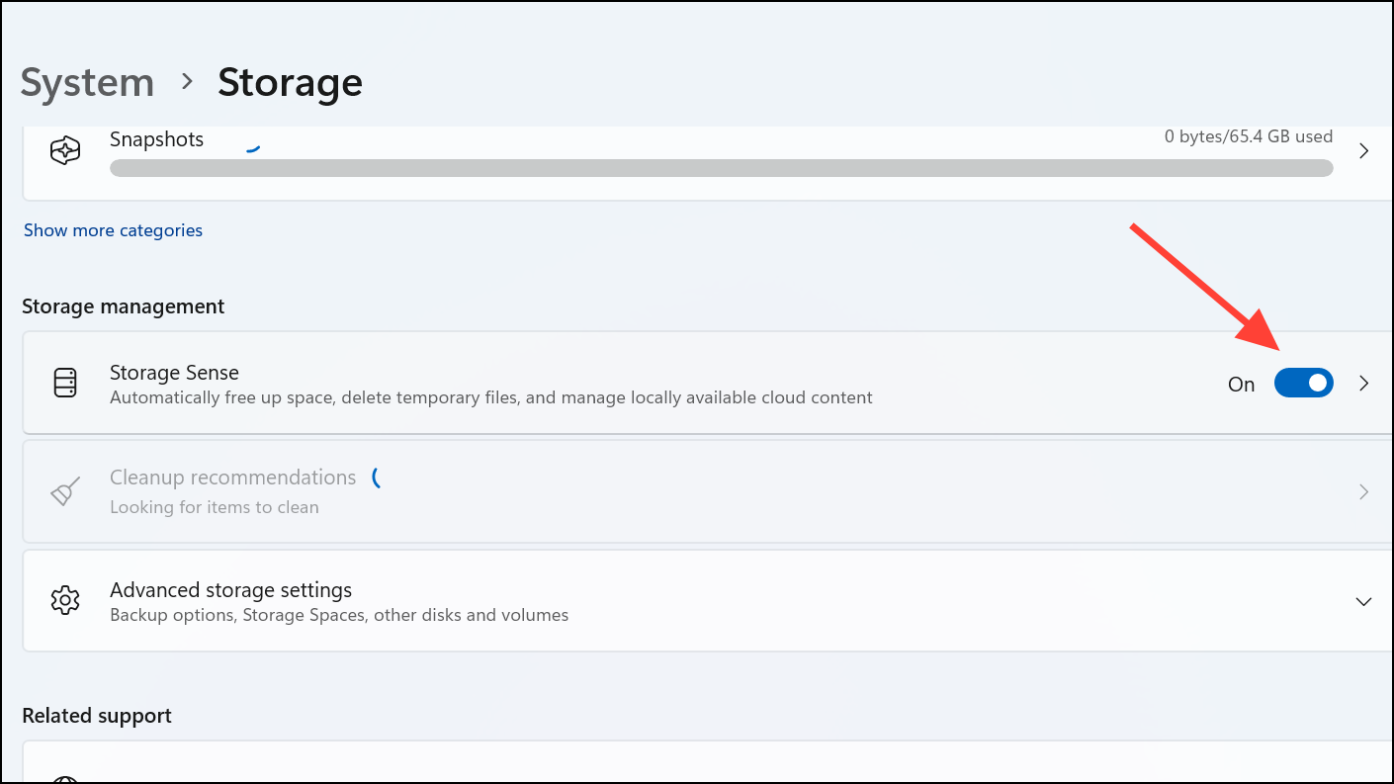Expand the Advanced storage settings dropdown arrow
The image size is (1394, 784).
click(1363, 601)
